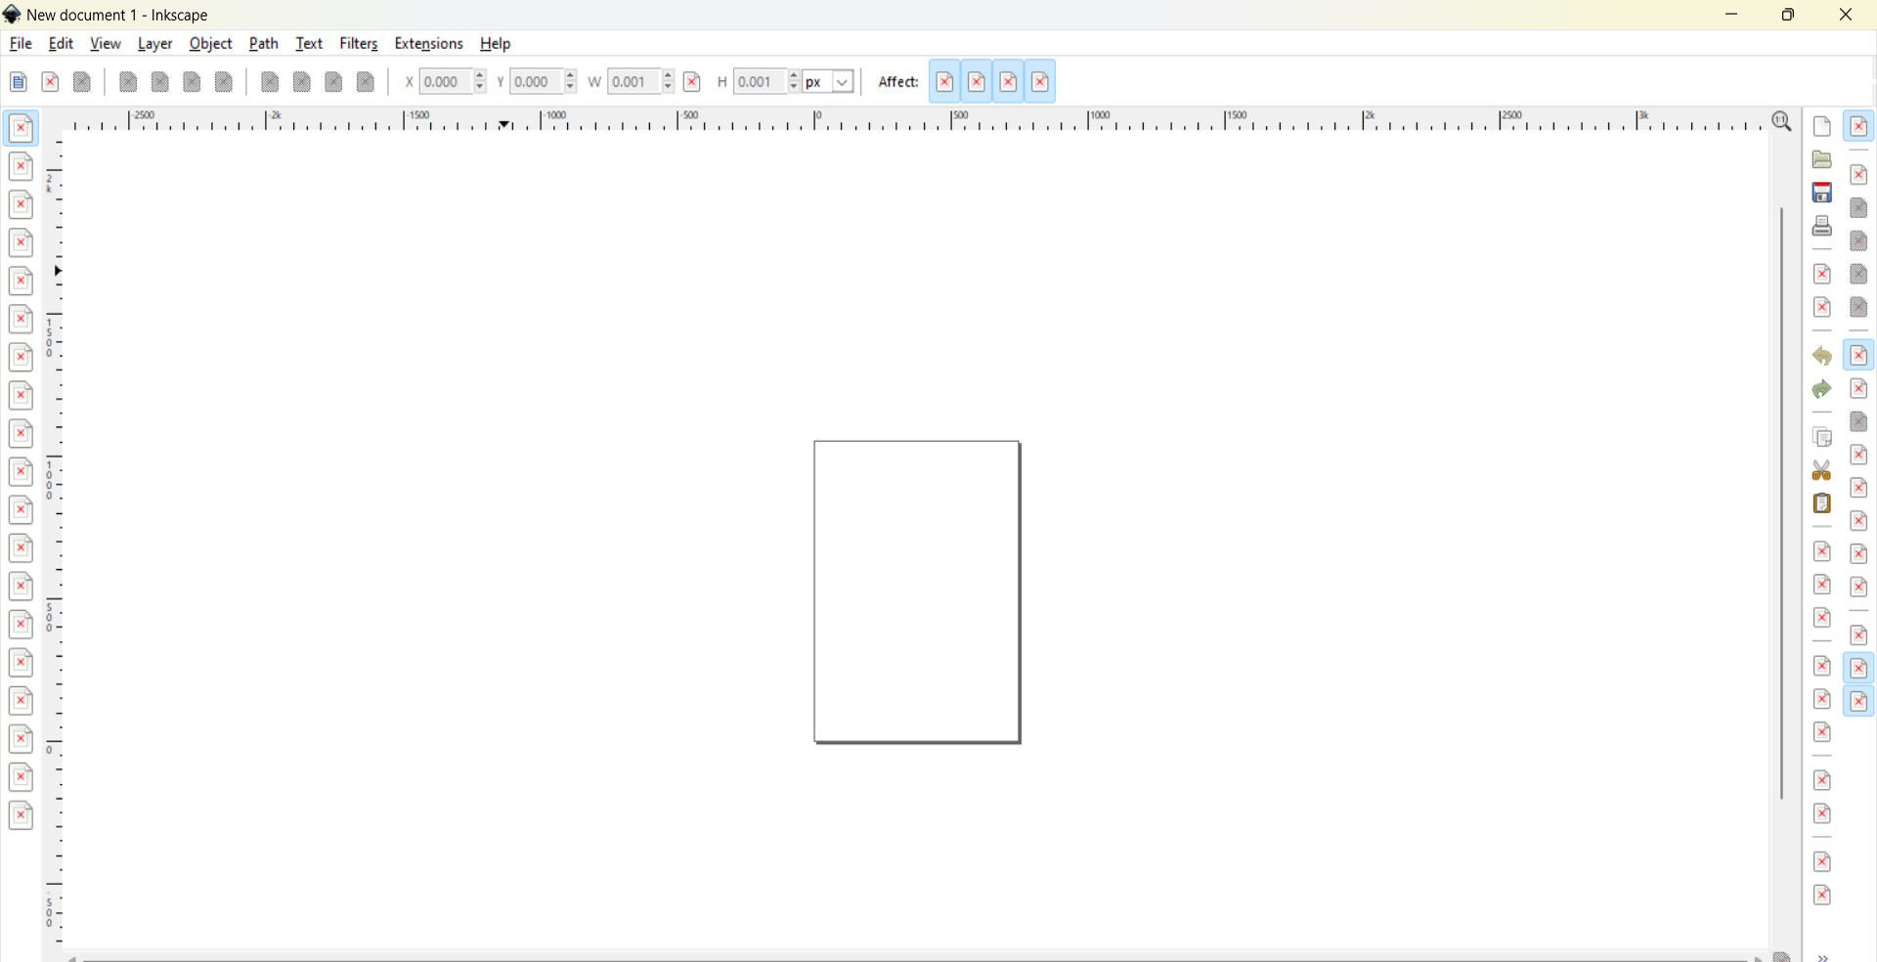Open the View menu

point(106,44)
